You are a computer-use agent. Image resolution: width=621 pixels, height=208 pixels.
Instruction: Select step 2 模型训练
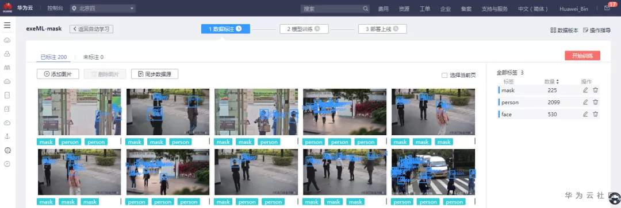(x=304, y=29)
